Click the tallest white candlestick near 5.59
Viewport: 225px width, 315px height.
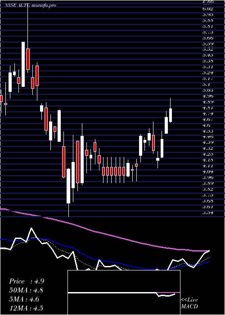pyautogui.click(x=23, y=64)
